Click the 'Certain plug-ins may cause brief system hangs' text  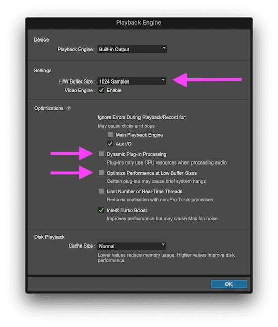tap(156, 181)
